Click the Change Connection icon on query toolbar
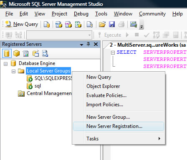187x160 pixels. (18, 35)
